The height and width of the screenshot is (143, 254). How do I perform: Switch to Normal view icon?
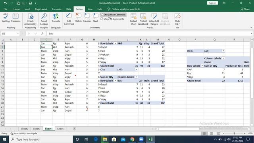coord(204,133)
